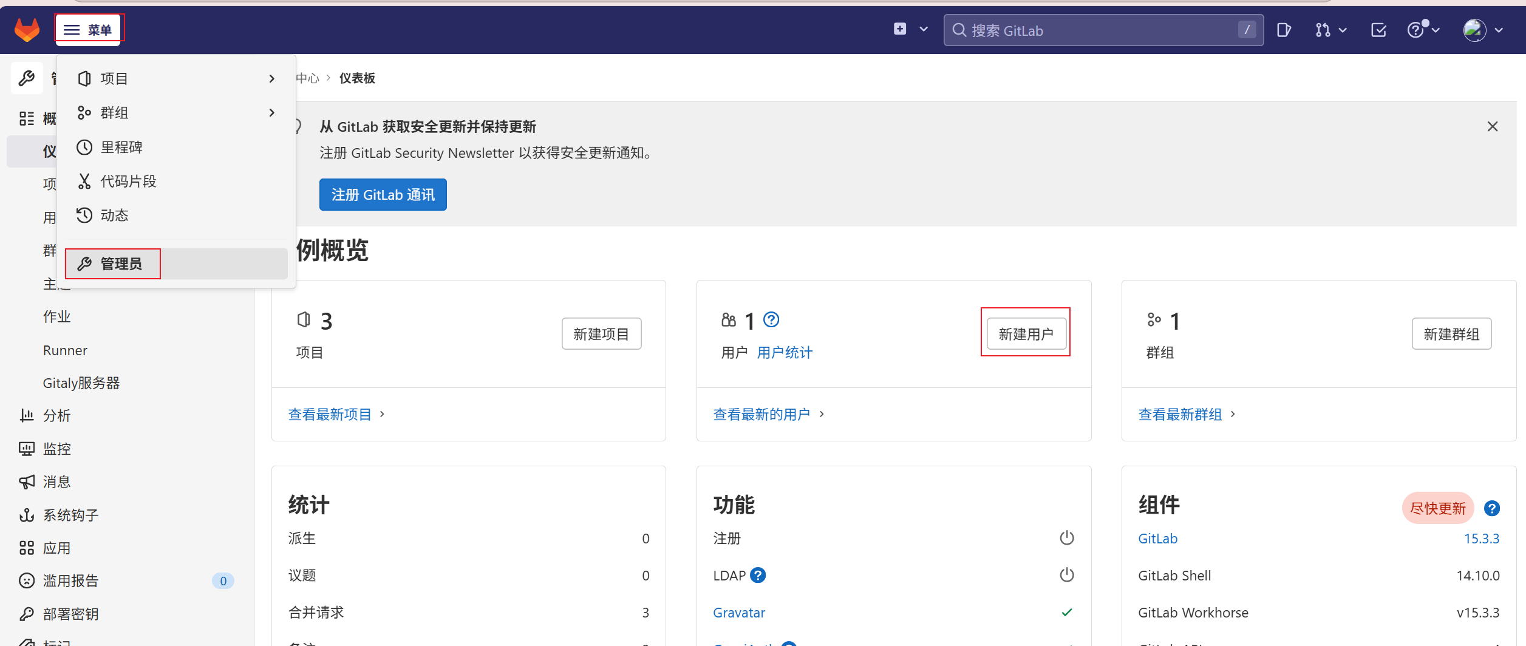This screenshot has width=1526, height=646.
Task: Click the LDAP power status icon
Action: (x=1067, y=576)
